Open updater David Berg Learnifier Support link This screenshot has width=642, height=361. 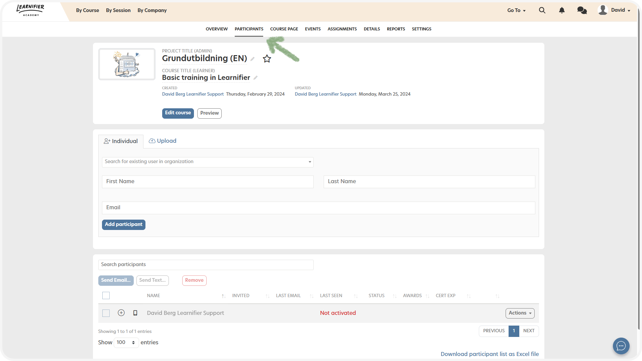[325, 94]
